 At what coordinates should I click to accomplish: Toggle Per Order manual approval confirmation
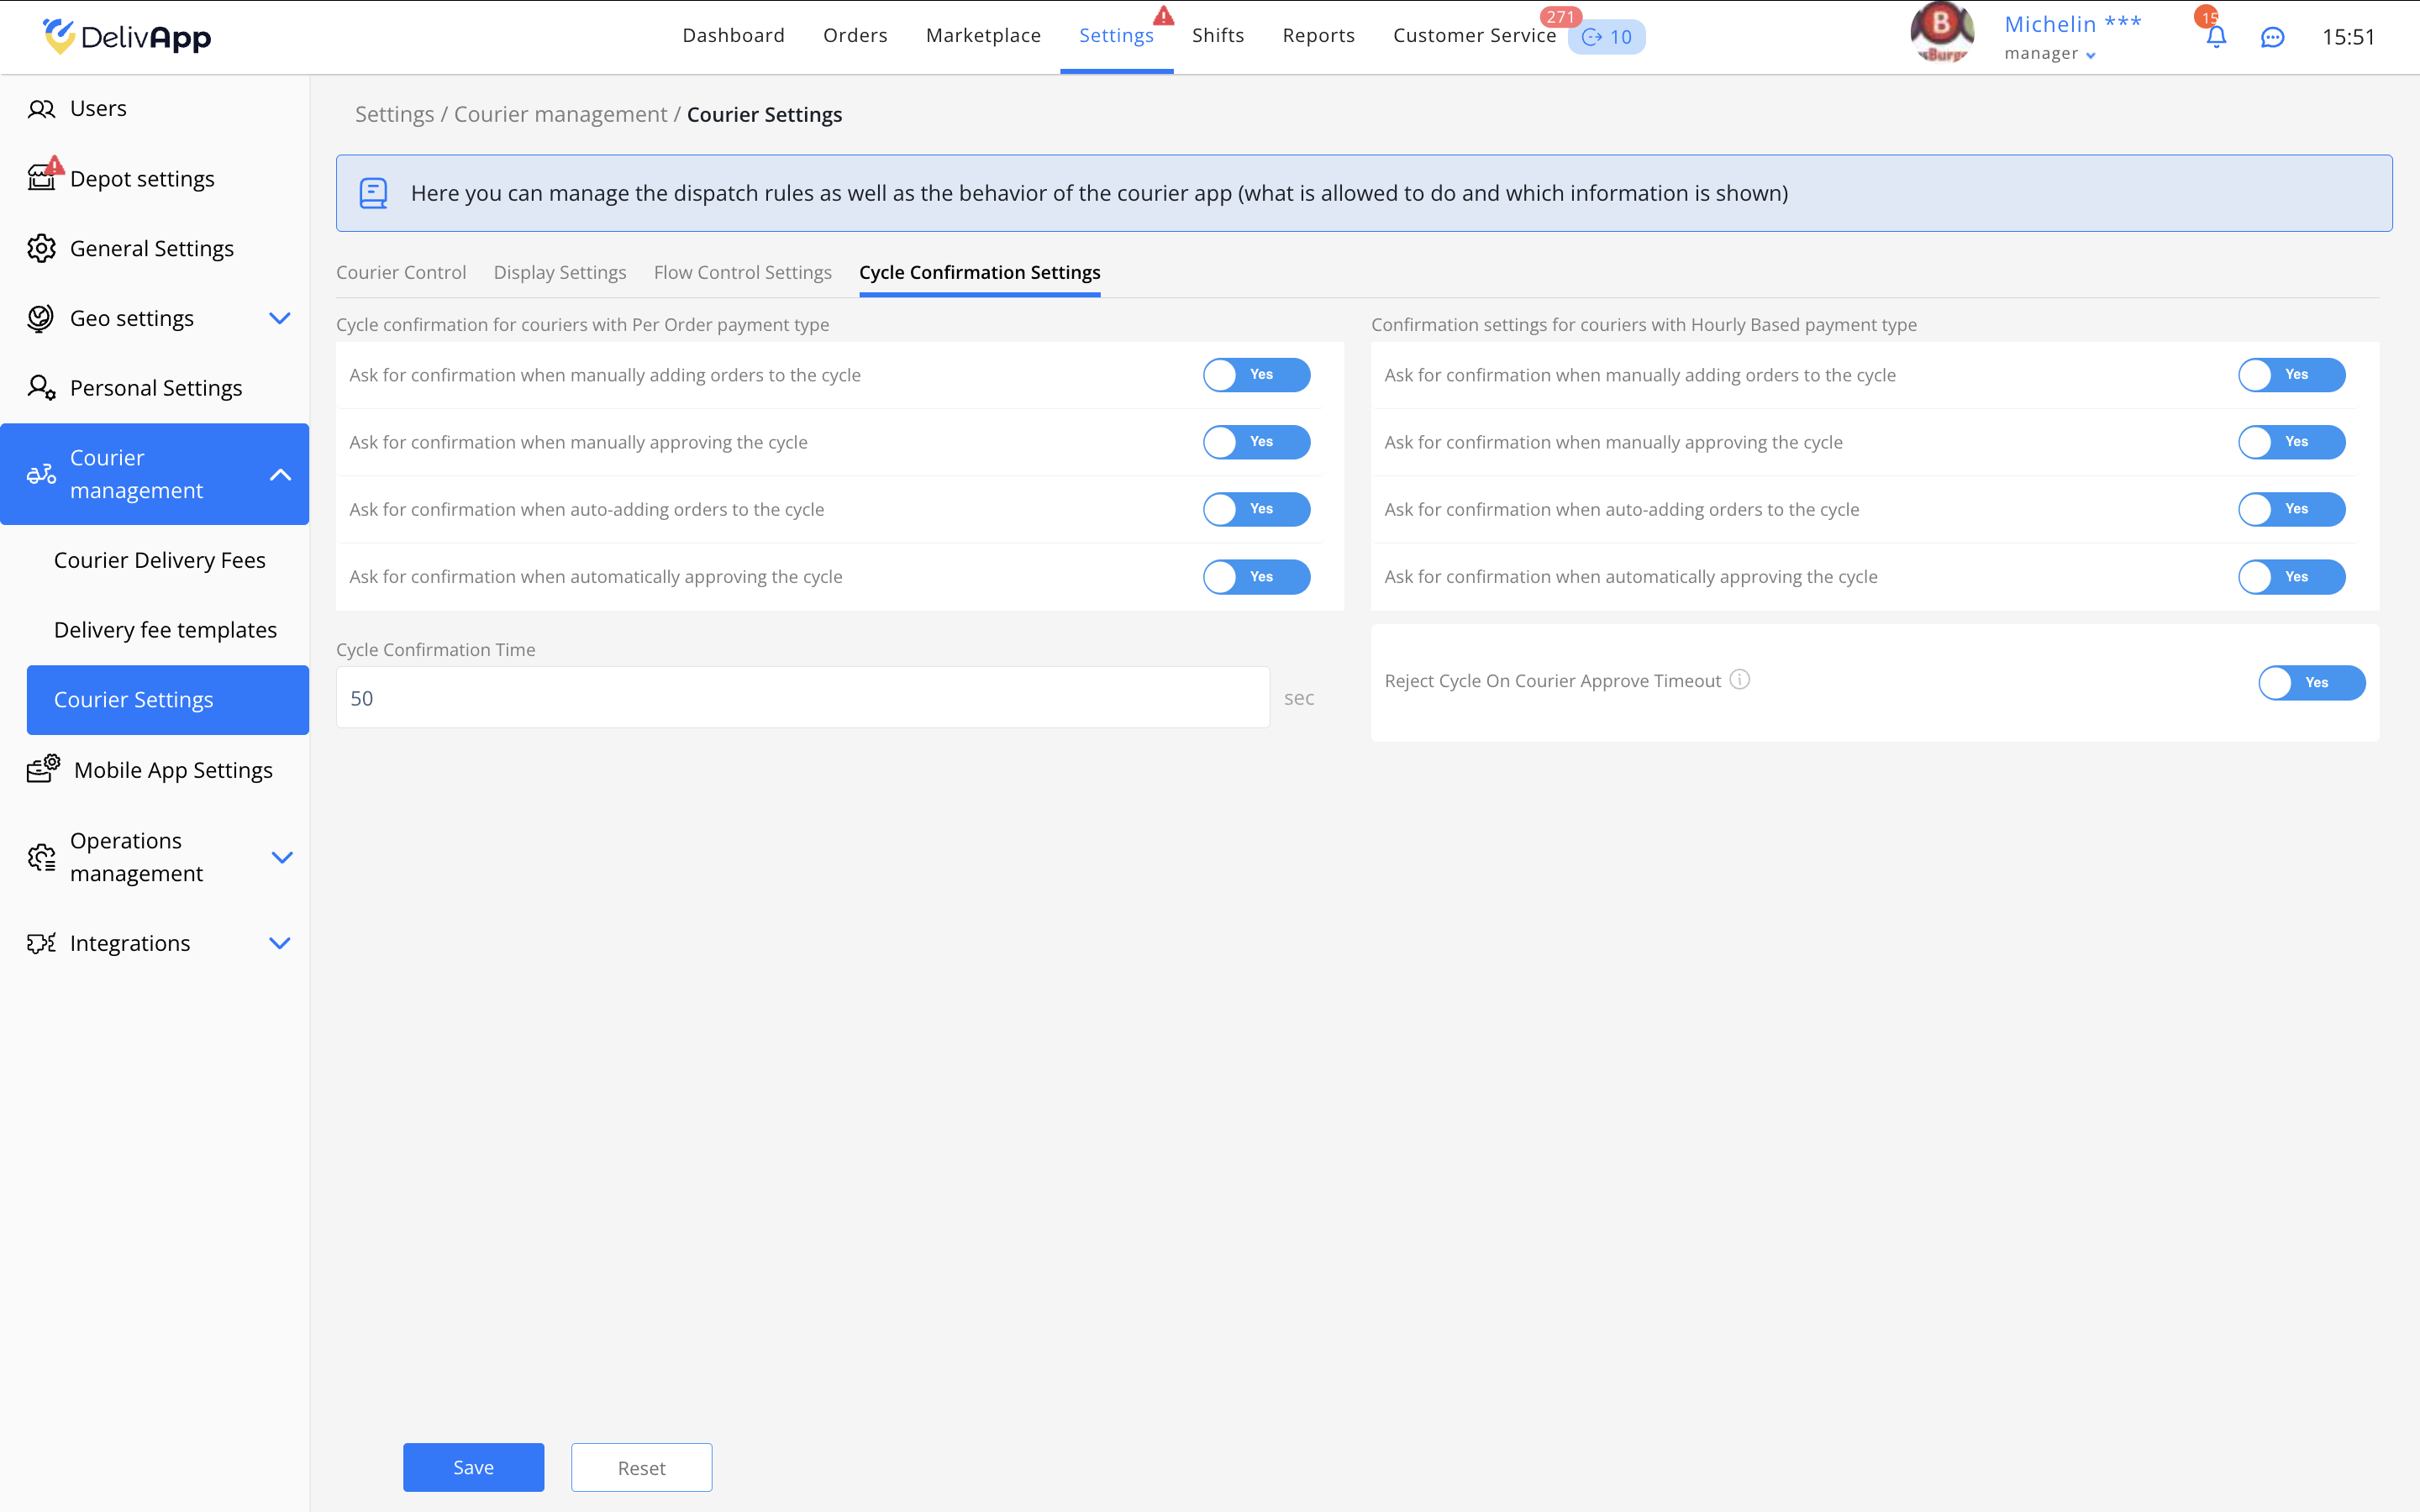tap(1256, 442)
